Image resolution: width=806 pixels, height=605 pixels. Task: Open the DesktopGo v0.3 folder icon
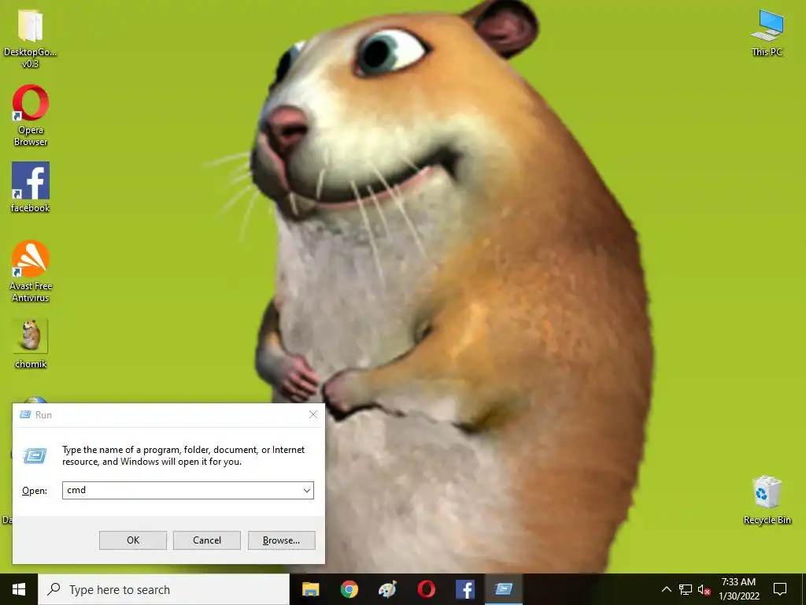click(x=31, y=39)
